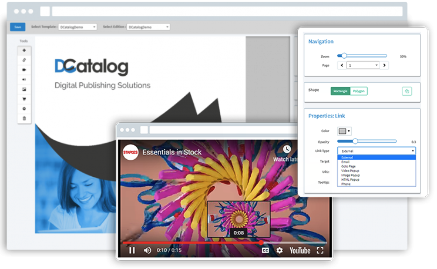Pause the YouTube video
Screen dimensions: 437x269
pyautogui.click(x=132, y=250)
